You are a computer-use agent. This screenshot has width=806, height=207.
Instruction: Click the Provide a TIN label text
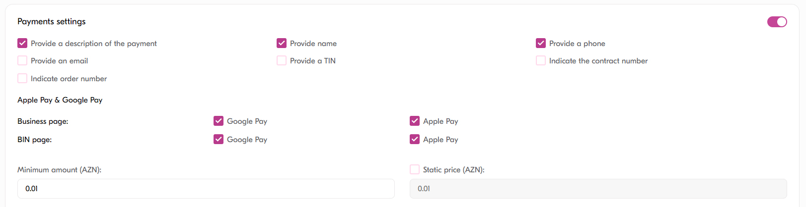pyautogui.click(x=312, y=61)
